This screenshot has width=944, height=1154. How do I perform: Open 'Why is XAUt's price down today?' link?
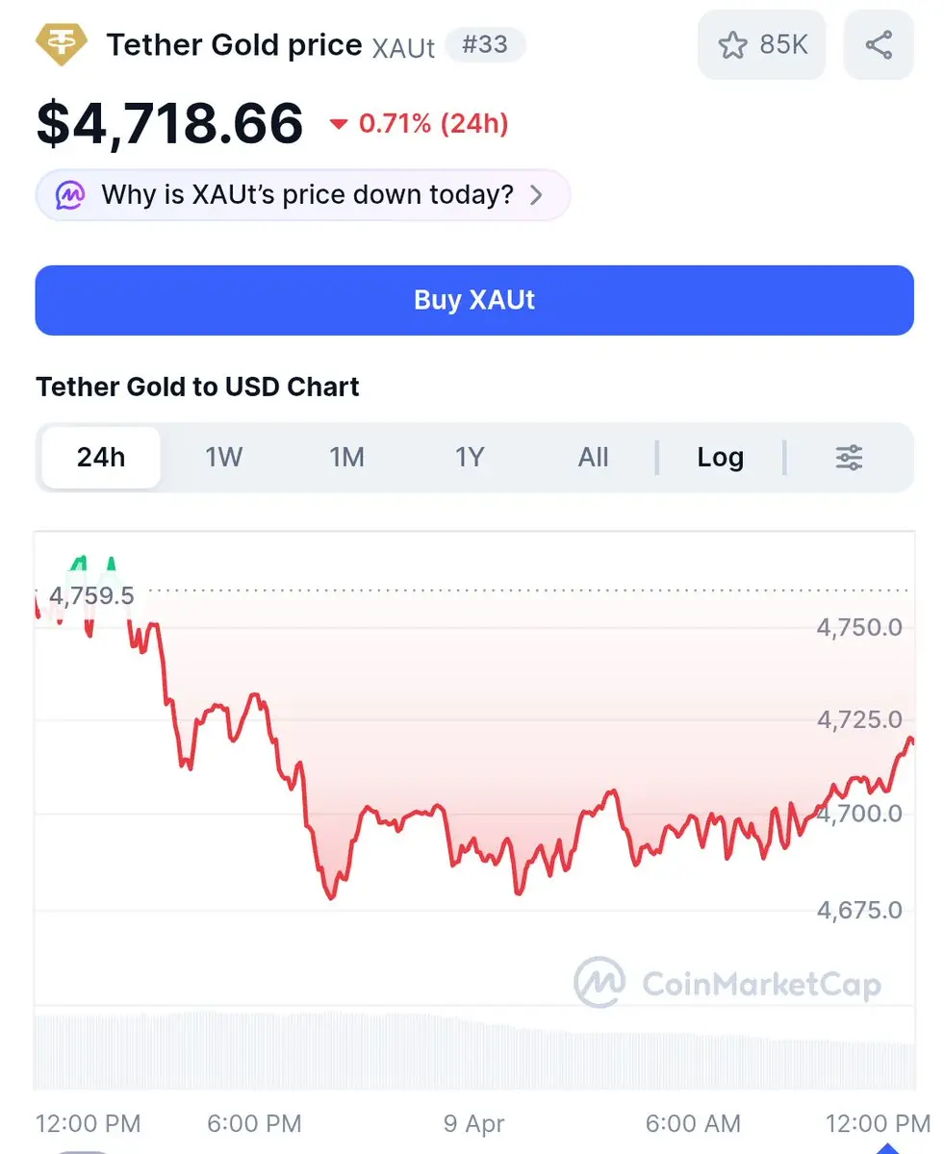307,195
